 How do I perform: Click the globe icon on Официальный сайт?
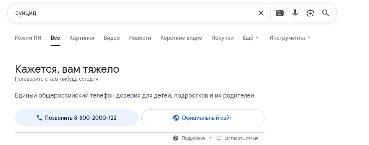point(176,118)
